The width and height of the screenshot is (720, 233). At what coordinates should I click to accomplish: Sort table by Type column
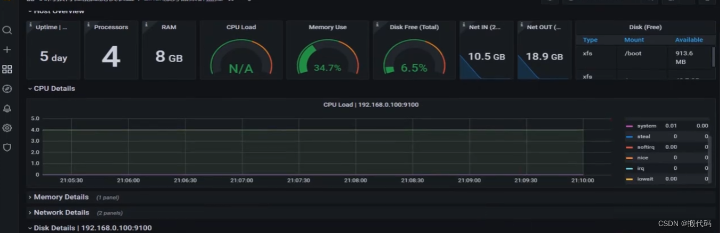tap(590, 40)
